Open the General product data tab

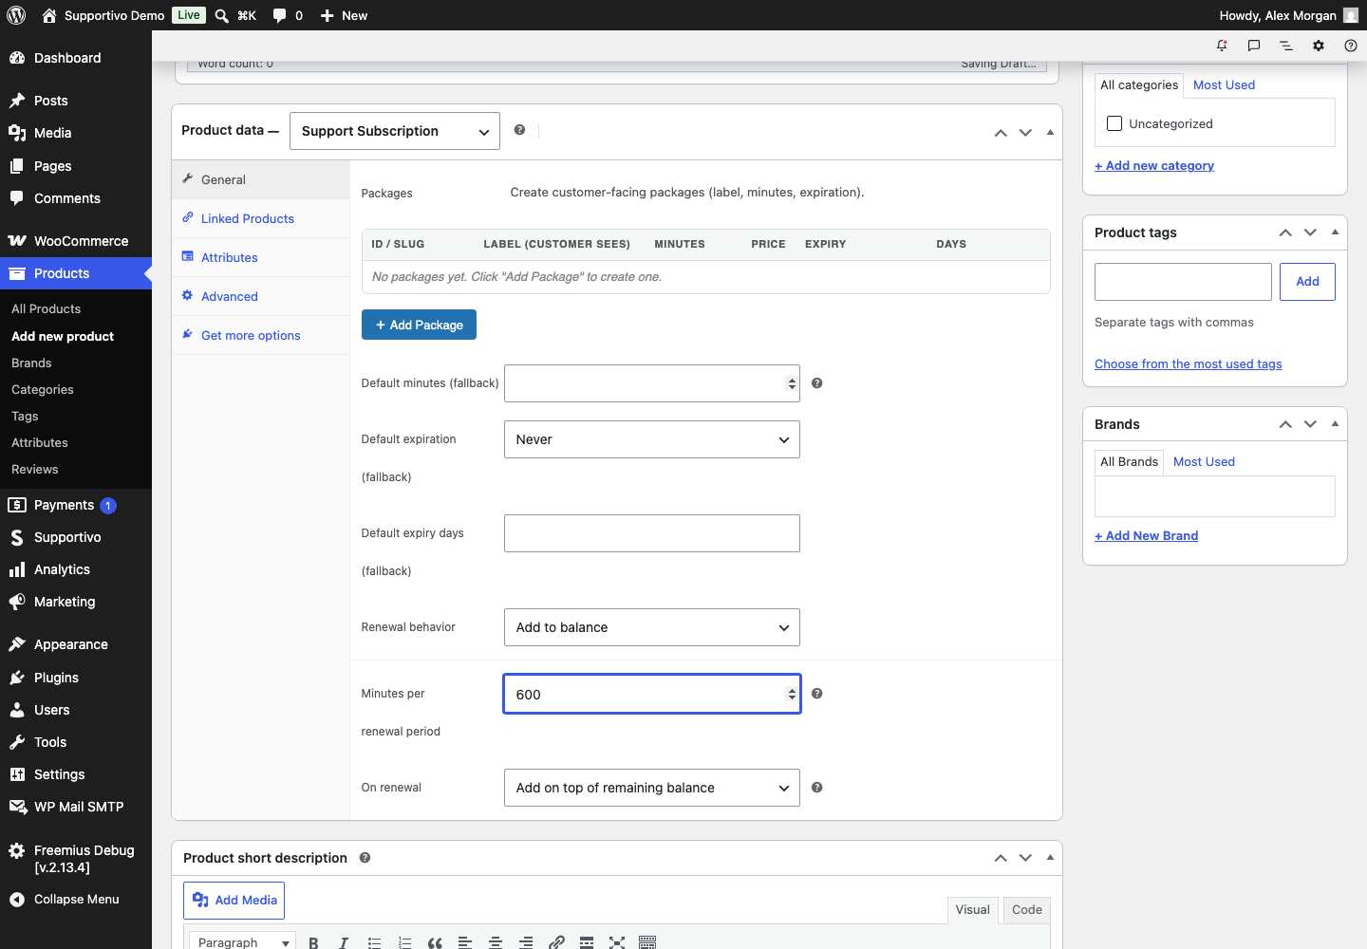(x=260, y=179)
